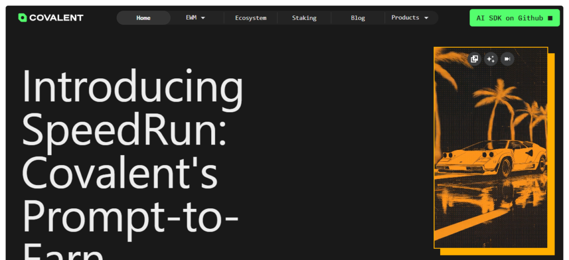Click the open-in-new-window icon on the image
The image size is (569, 260).
point(474,59)
